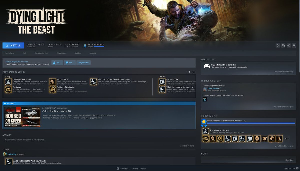
Task: Open the Discussions tab
Action: [61, 53]
